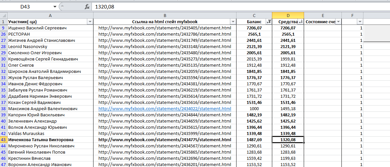
Task: Select cell Воронин Александр Иванович
Action: pyautogui.click(x=51, y=164)
